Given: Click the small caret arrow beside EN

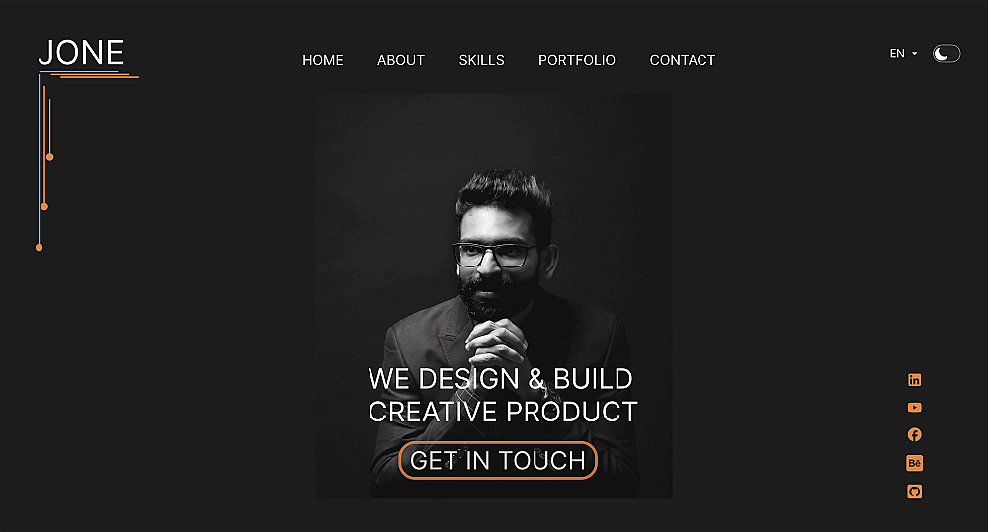Looking at the screenshot, I should (x=914, y=54).
